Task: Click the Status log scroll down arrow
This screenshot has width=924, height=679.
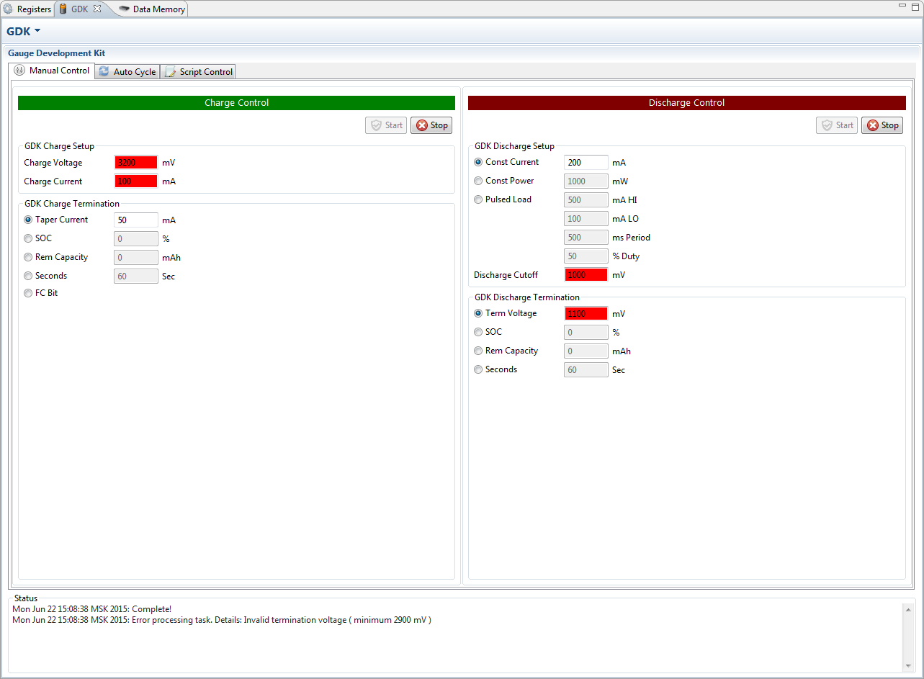Action: pyautogui.click(x=908, y=665)
